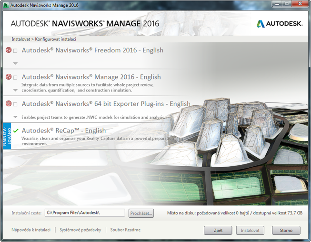Click the Zpět button

[x=218, y=230]
